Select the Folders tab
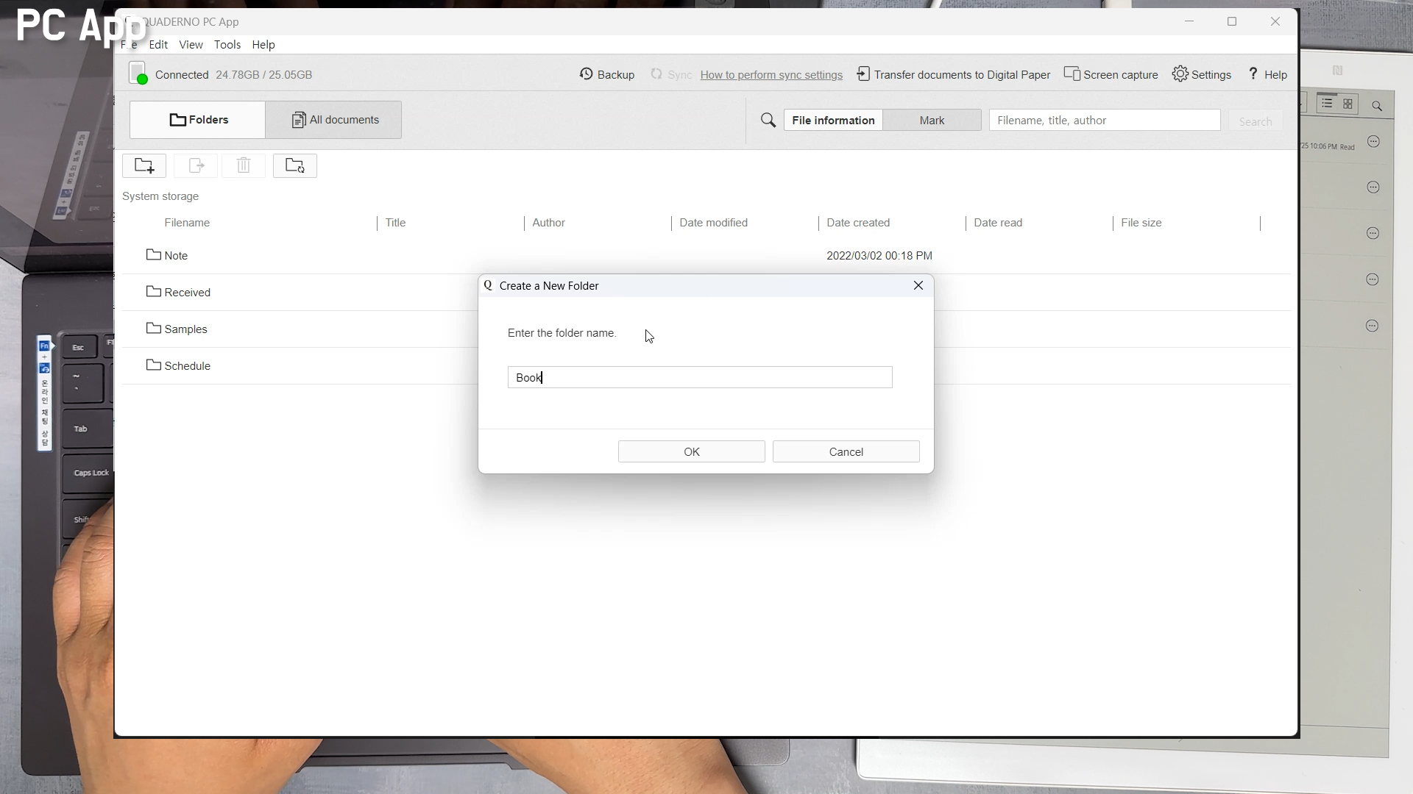Screen dimensions: 1413x794 point(198,120)
